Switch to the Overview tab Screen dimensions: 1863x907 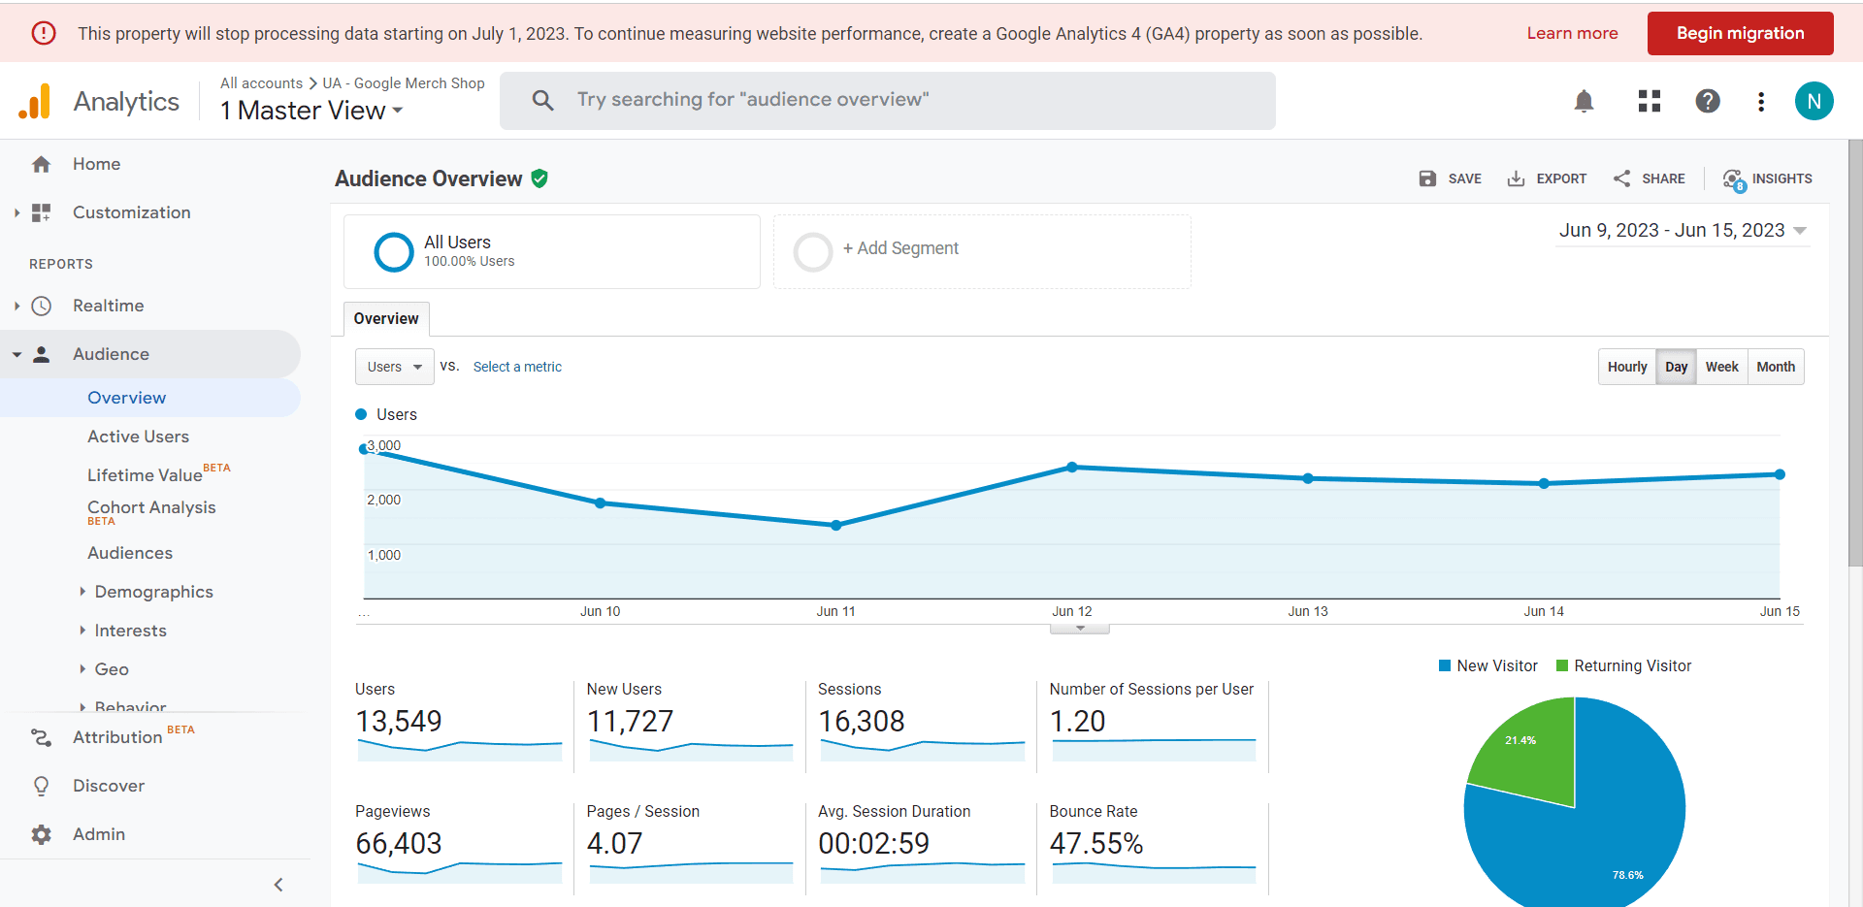[x=385, y=318]
